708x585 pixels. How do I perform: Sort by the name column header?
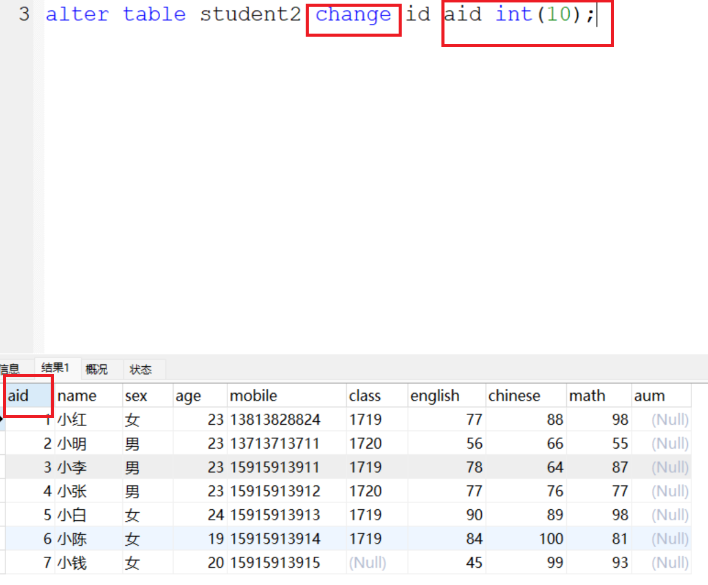point(89,396)
